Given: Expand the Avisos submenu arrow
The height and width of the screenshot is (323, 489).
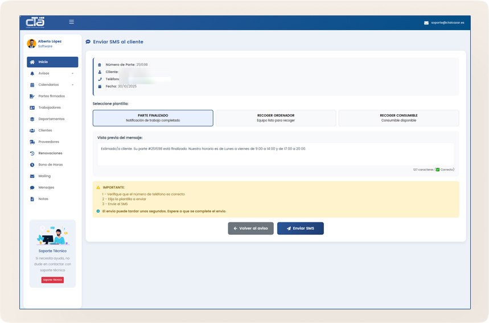Looking at the screenshot, I should click(x=73, y=73).
